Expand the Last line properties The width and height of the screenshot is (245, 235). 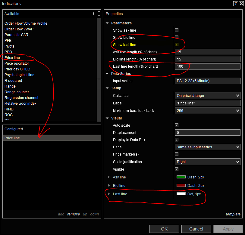109,194
